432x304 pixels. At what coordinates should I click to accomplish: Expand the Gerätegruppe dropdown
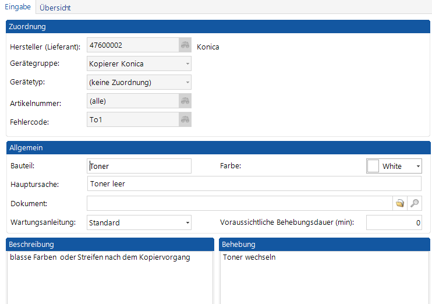[x=187, y=63]
